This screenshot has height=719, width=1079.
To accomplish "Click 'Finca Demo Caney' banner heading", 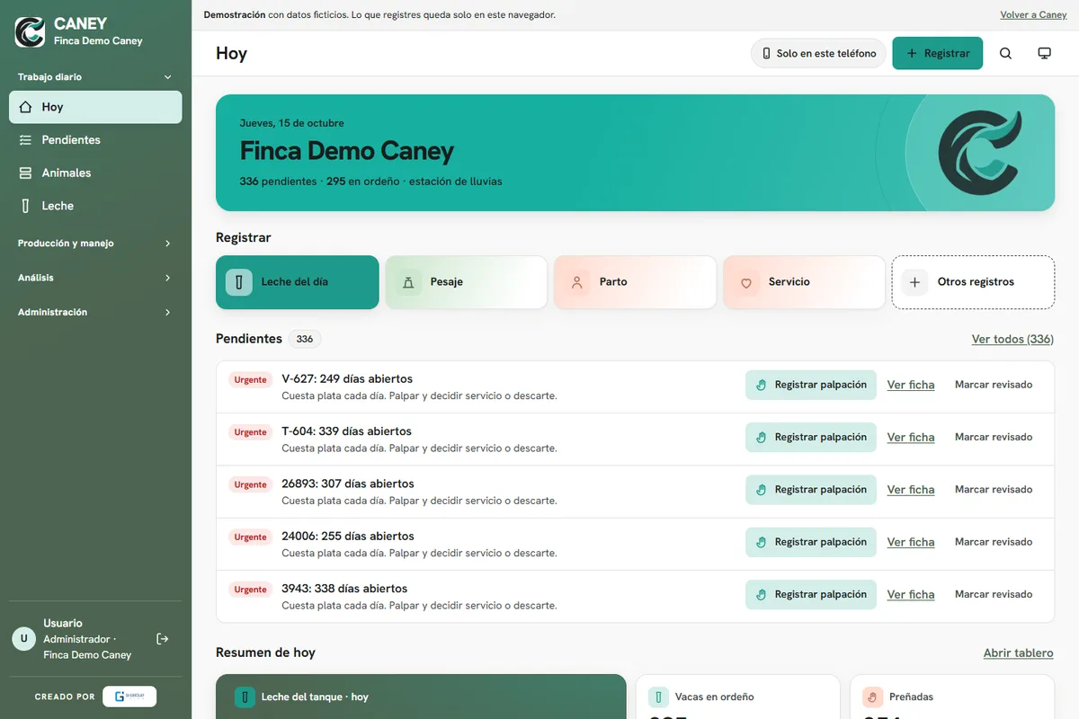I will [x=346, y=151].
